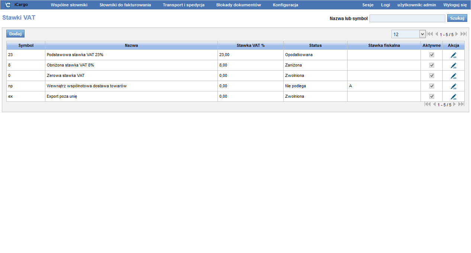
Task: Go to first page in top pager
Action: pos(430,34)
